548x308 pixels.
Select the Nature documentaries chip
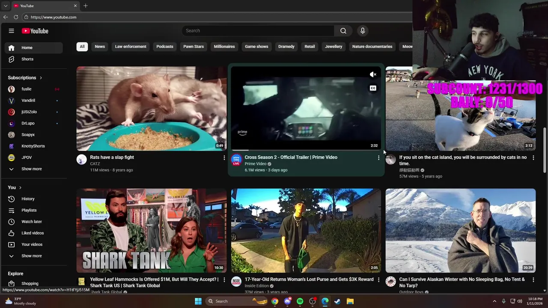[372, 47]
